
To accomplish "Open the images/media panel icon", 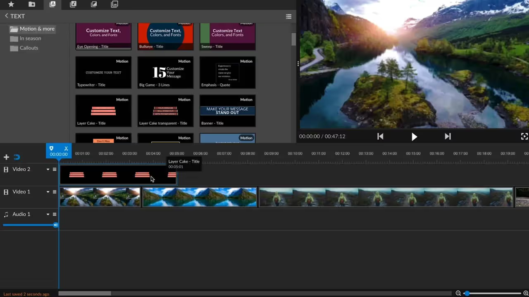I will (114, 4).
